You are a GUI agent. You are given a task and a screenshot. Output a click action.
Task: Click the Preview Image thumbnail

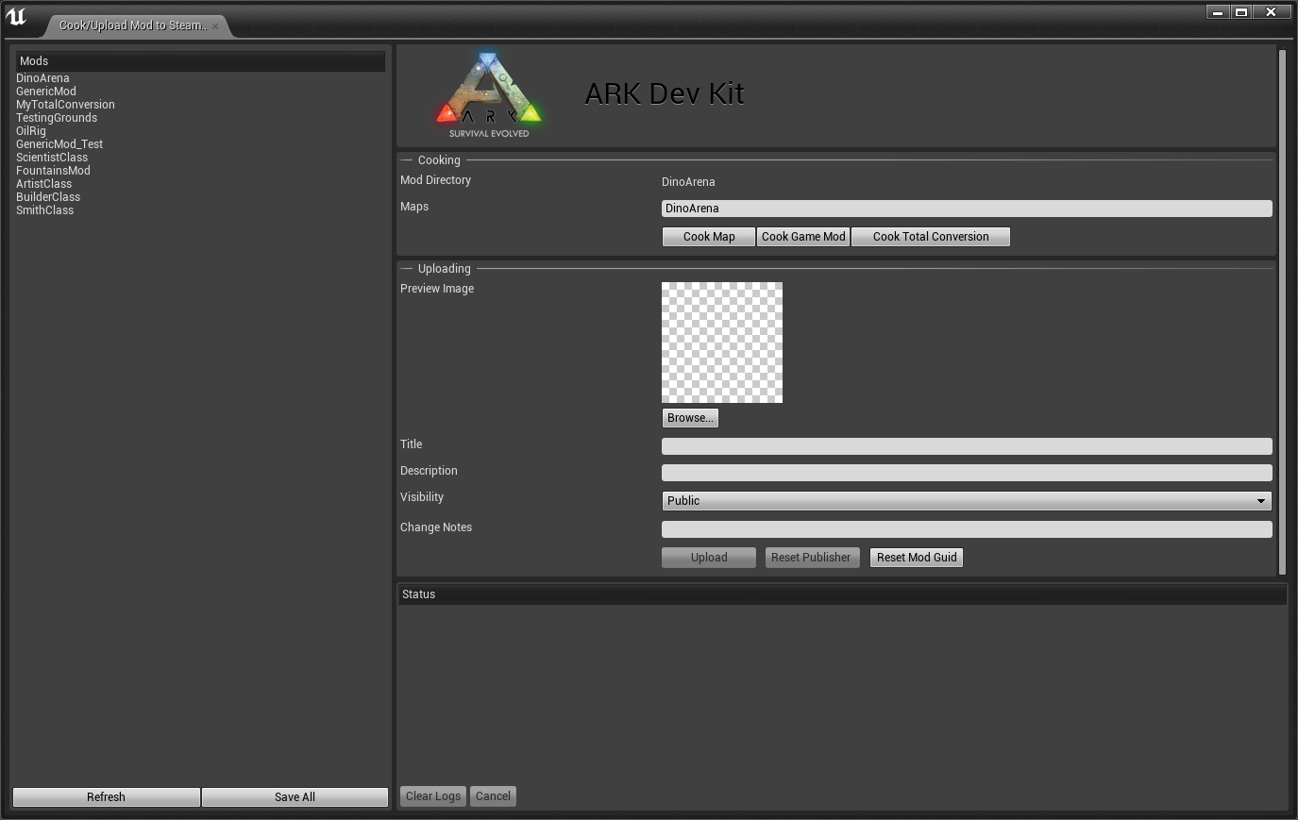tap(722, 343)
